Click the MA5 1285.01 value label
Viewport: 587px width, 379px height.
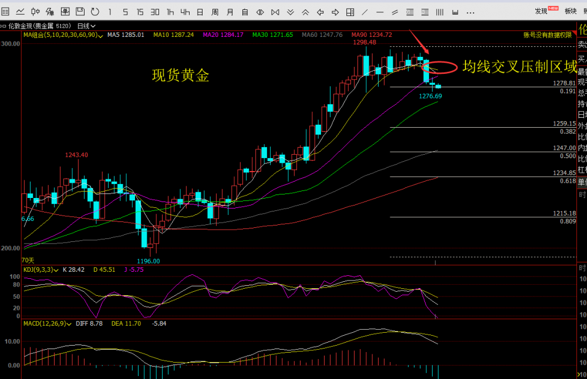pos(126,35)
